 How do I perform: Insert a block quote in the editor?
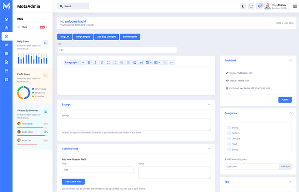141,63
